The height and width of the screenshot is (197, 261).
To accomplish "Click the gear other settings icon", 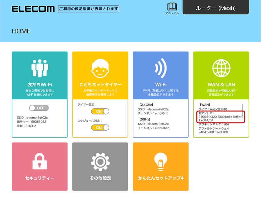I will coord(100,162).
